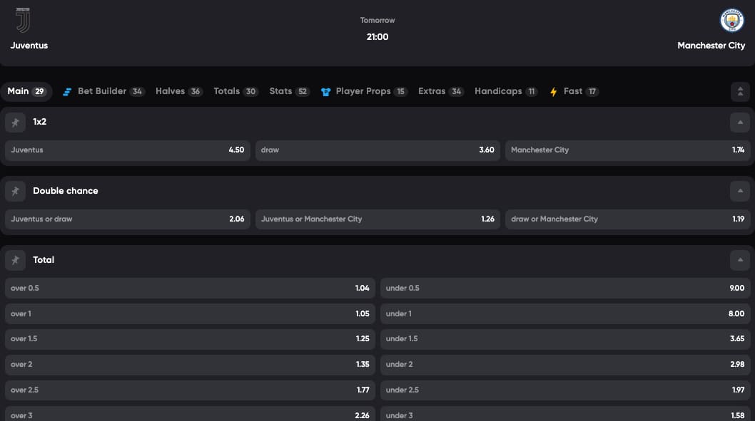Select the Main tab
Screen dimensions: 755x421
26,91
